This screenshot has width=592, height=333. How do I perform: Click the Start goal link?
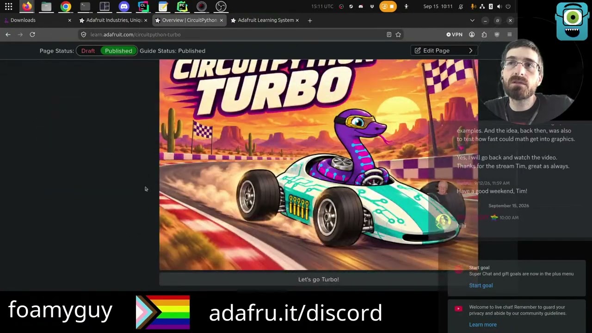[x=481, y=285]
